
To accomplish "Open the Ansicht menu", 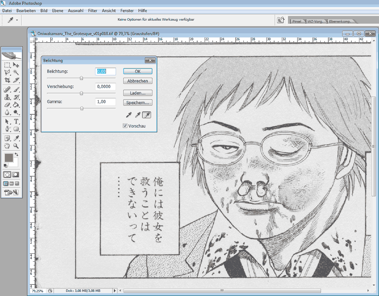I will (109, 11).
